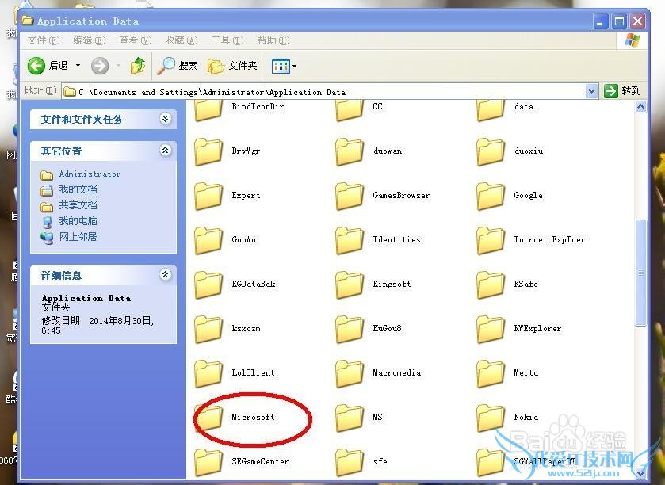Select the Google folder icon
The height and width of the screenshot is (485, 665).
tap(491, 196)
